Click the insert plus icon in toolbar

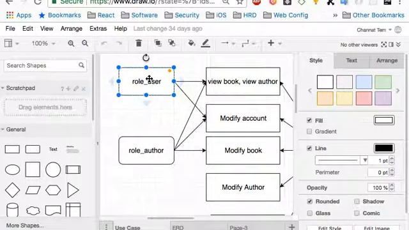tap(271, 43)
